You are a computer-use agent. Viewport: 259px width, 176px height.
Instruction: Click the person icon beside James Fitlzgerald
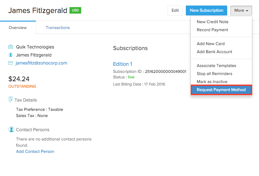(x=11, y=55)
